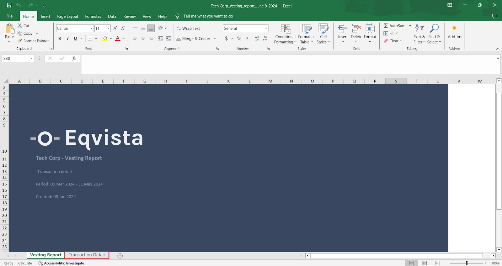Apply borders to the selected cells
Screen dimensions: 502x266
90,38
